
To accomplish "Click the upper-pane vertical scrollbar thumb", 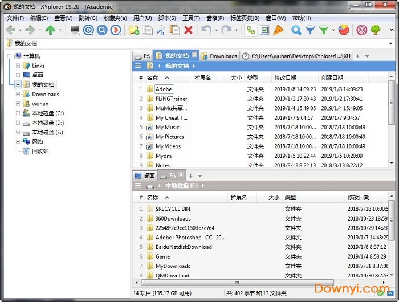I will point(392,103).
